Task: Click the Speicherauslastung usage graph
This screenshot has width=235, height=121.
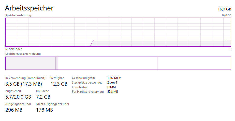Action: [118, 32]
